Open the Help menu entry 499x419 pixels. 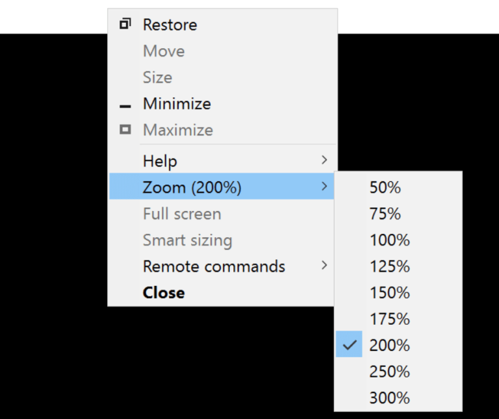coord(222,160)
